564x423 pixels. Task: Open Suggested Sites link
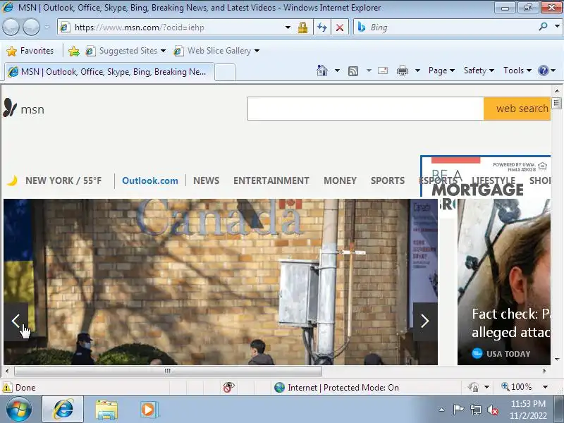pyautogui.click(x=125, y=51)
